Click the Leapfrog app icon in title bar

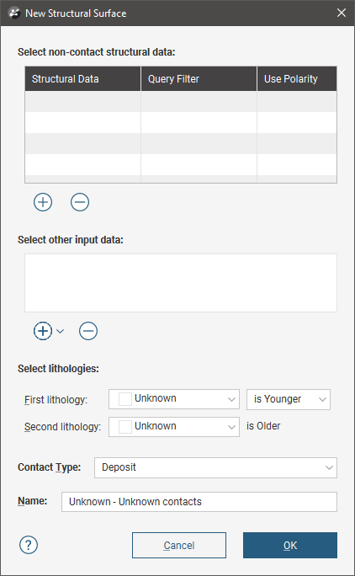click(14, 13)
